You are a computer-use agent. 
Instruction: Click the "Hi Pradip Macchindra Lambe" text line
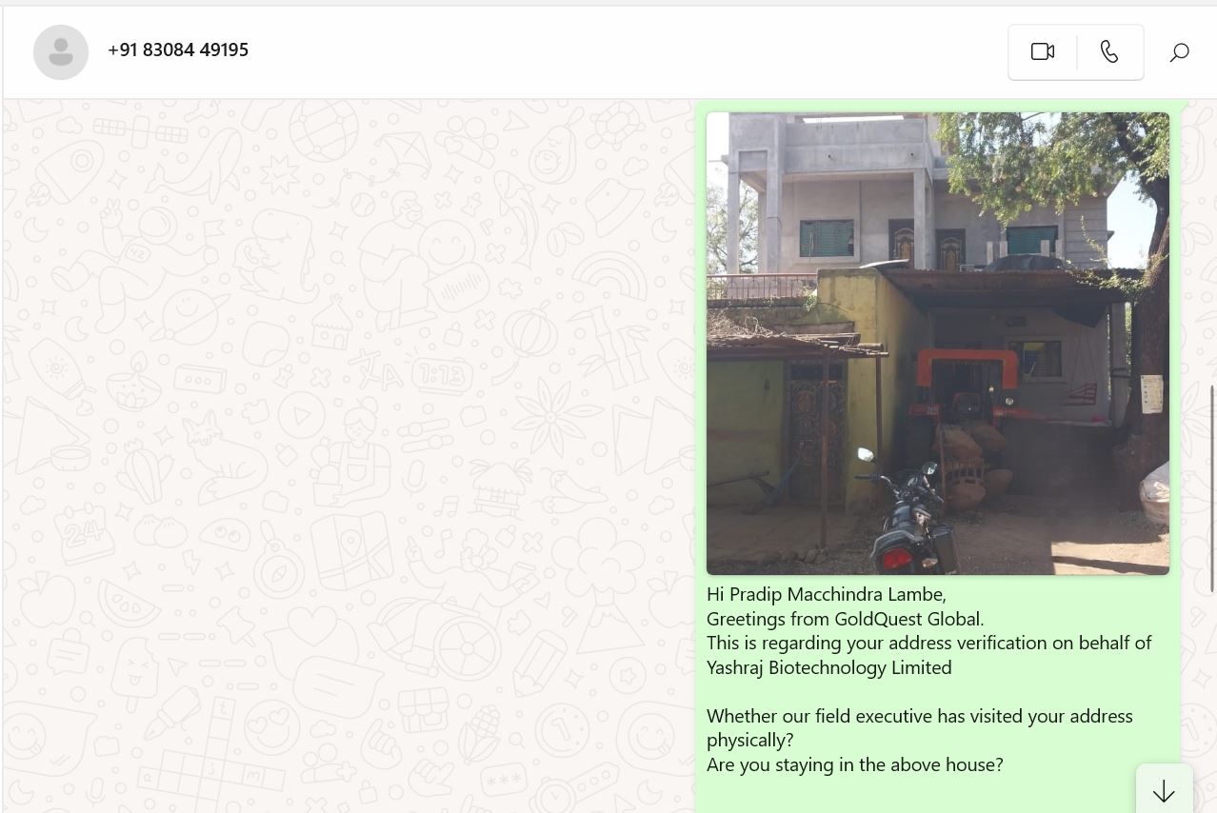tap(827, 594)
